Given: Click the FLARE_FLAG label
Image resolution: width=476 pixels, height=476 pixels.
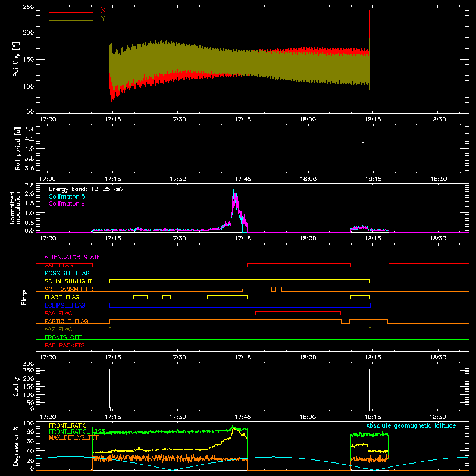Looking at the screenshot, I should 62,297.
